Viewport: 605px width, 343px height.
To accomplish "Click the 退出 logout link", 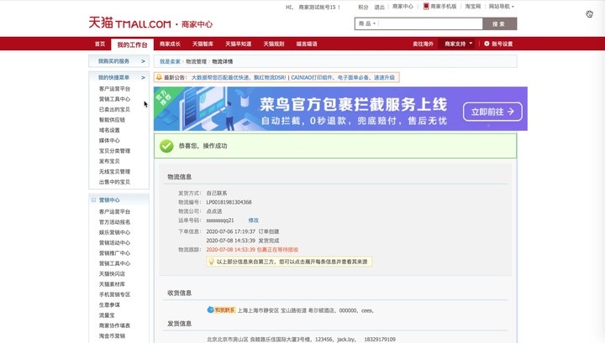I will 379,7.
